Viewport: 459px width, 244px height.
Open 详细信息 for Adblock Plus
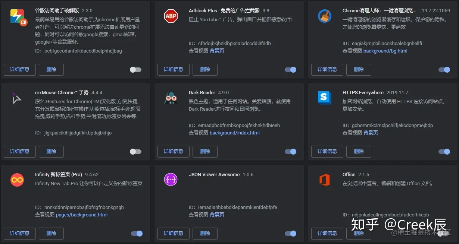point(174,69)
